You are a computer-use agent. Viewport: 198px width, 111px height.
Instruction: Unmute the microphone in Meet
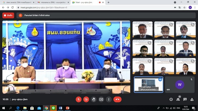tap(79, 99)
